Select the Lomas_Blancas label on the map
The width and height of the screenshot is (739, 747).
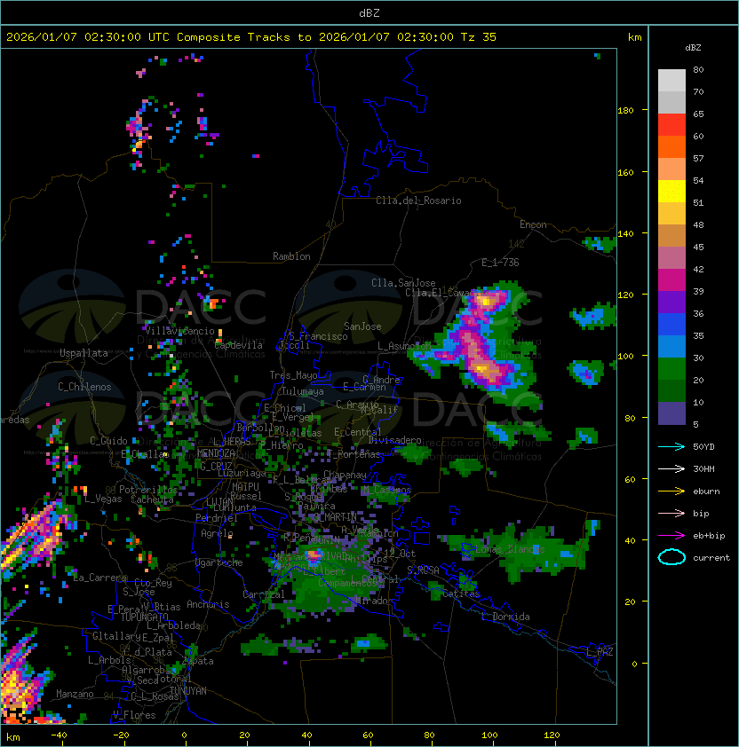(510, 550)
